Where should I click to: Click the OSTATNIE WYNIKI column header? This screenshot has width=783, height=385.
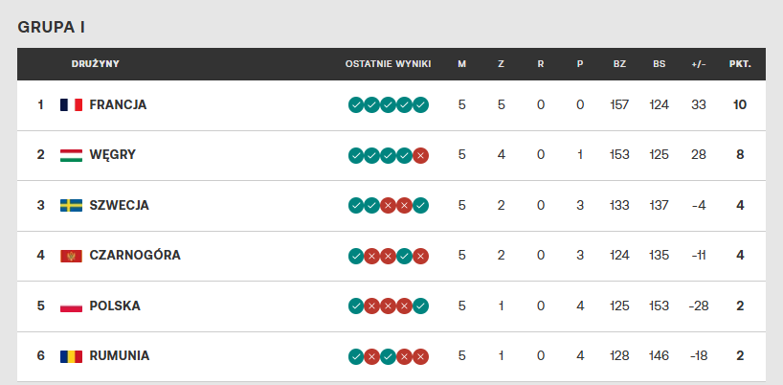click(x=388, y=64)
